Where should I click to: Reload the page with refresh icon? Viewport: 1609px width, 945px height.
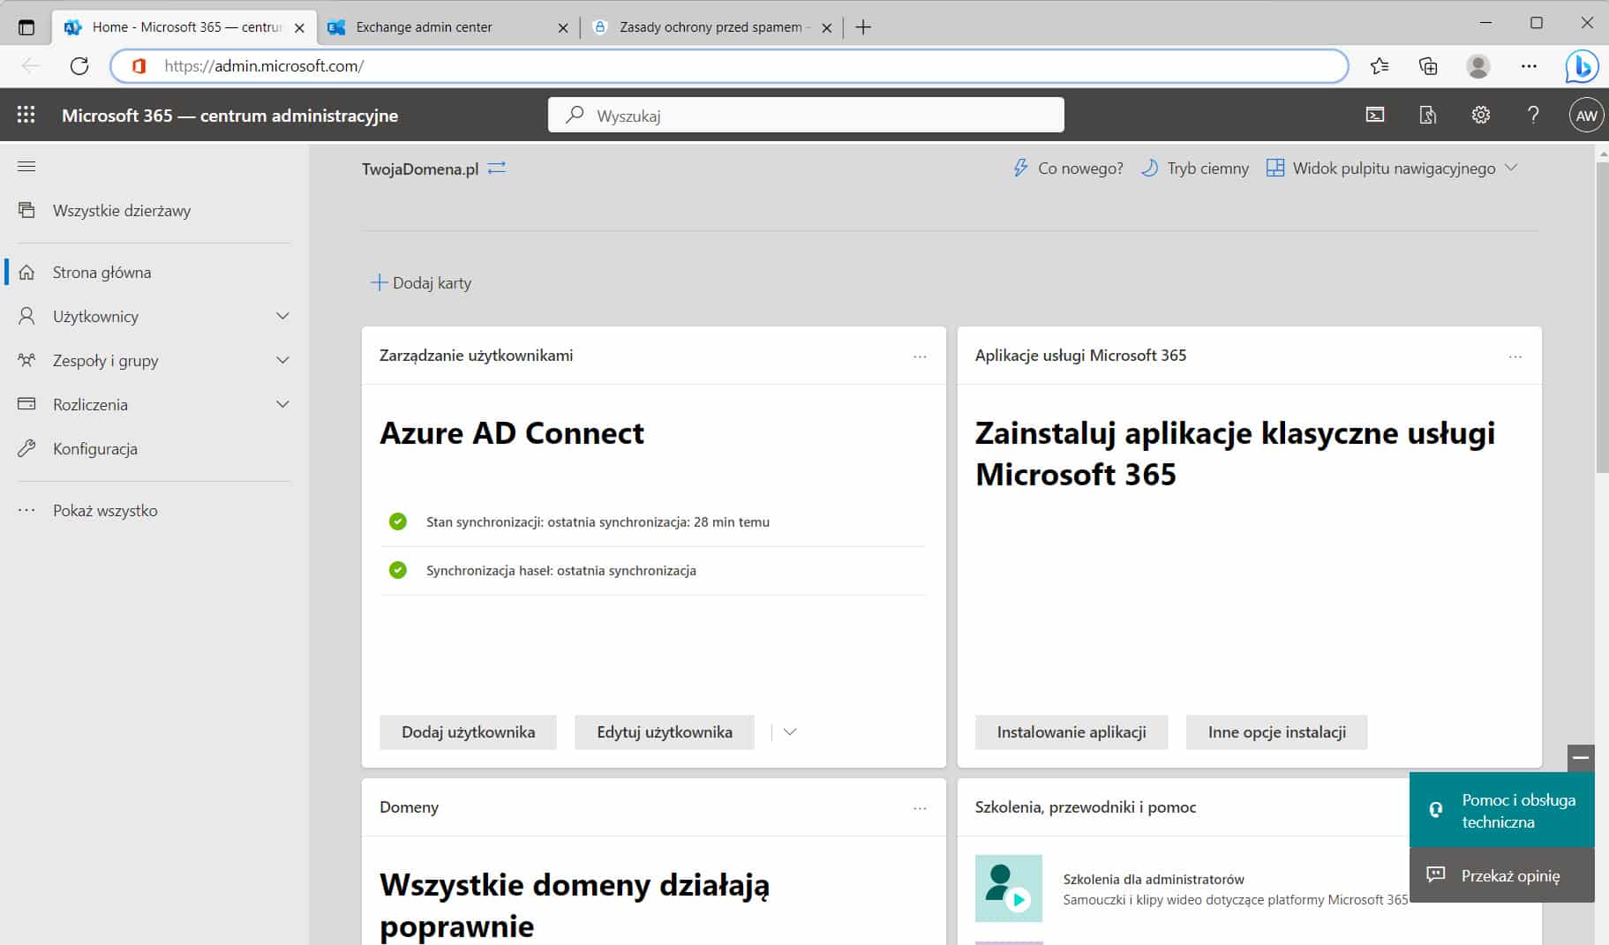(x=79, y=66)
